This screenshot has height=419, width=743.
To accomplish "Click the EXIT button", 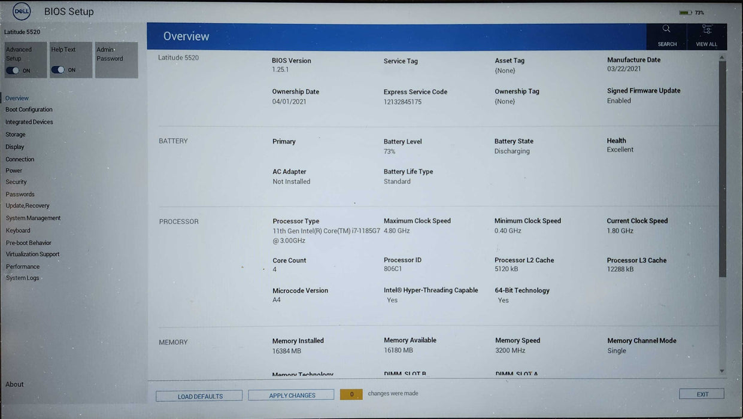I will [x=702, y=394].
